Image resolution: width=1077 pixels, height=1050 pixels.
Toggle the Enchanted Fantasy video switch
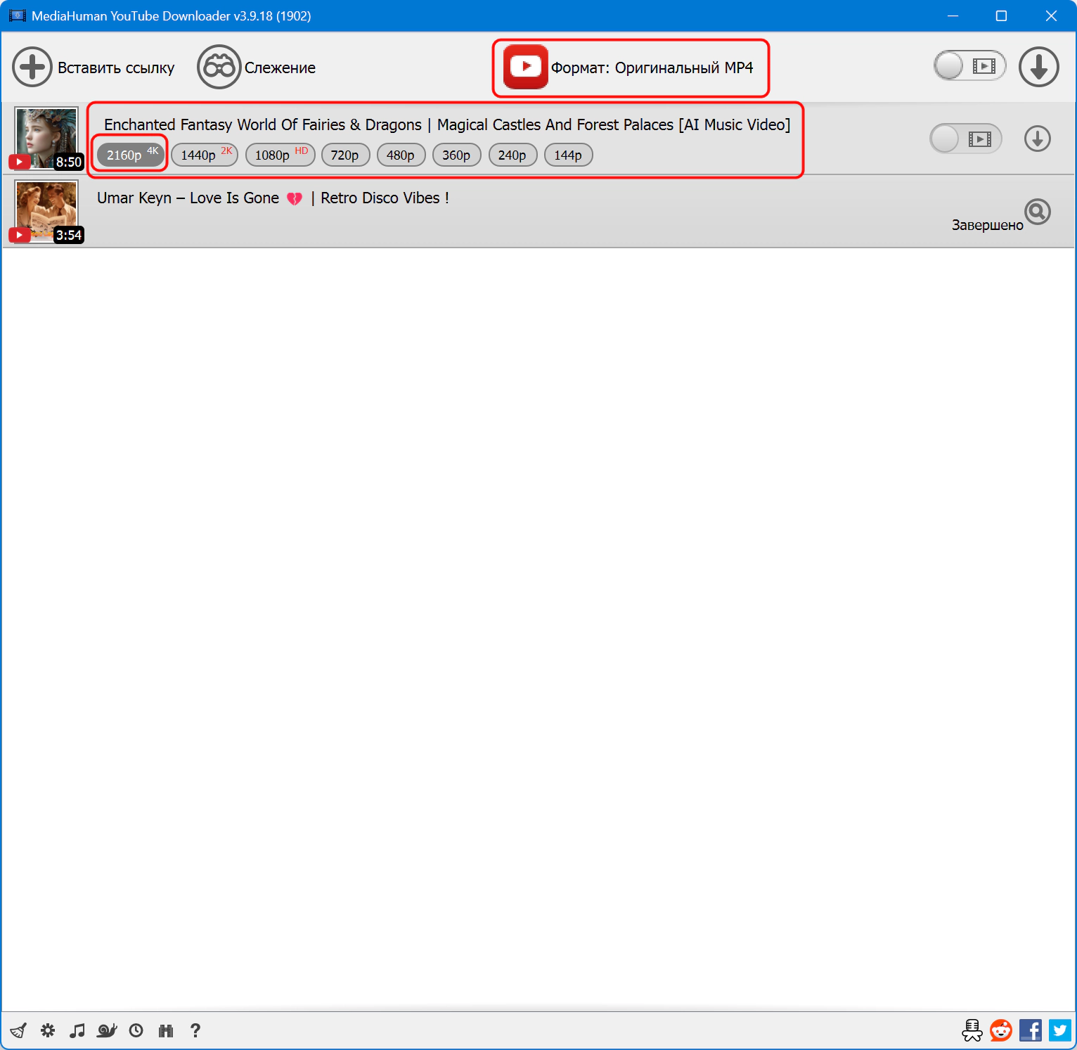(x=965, y=139)
